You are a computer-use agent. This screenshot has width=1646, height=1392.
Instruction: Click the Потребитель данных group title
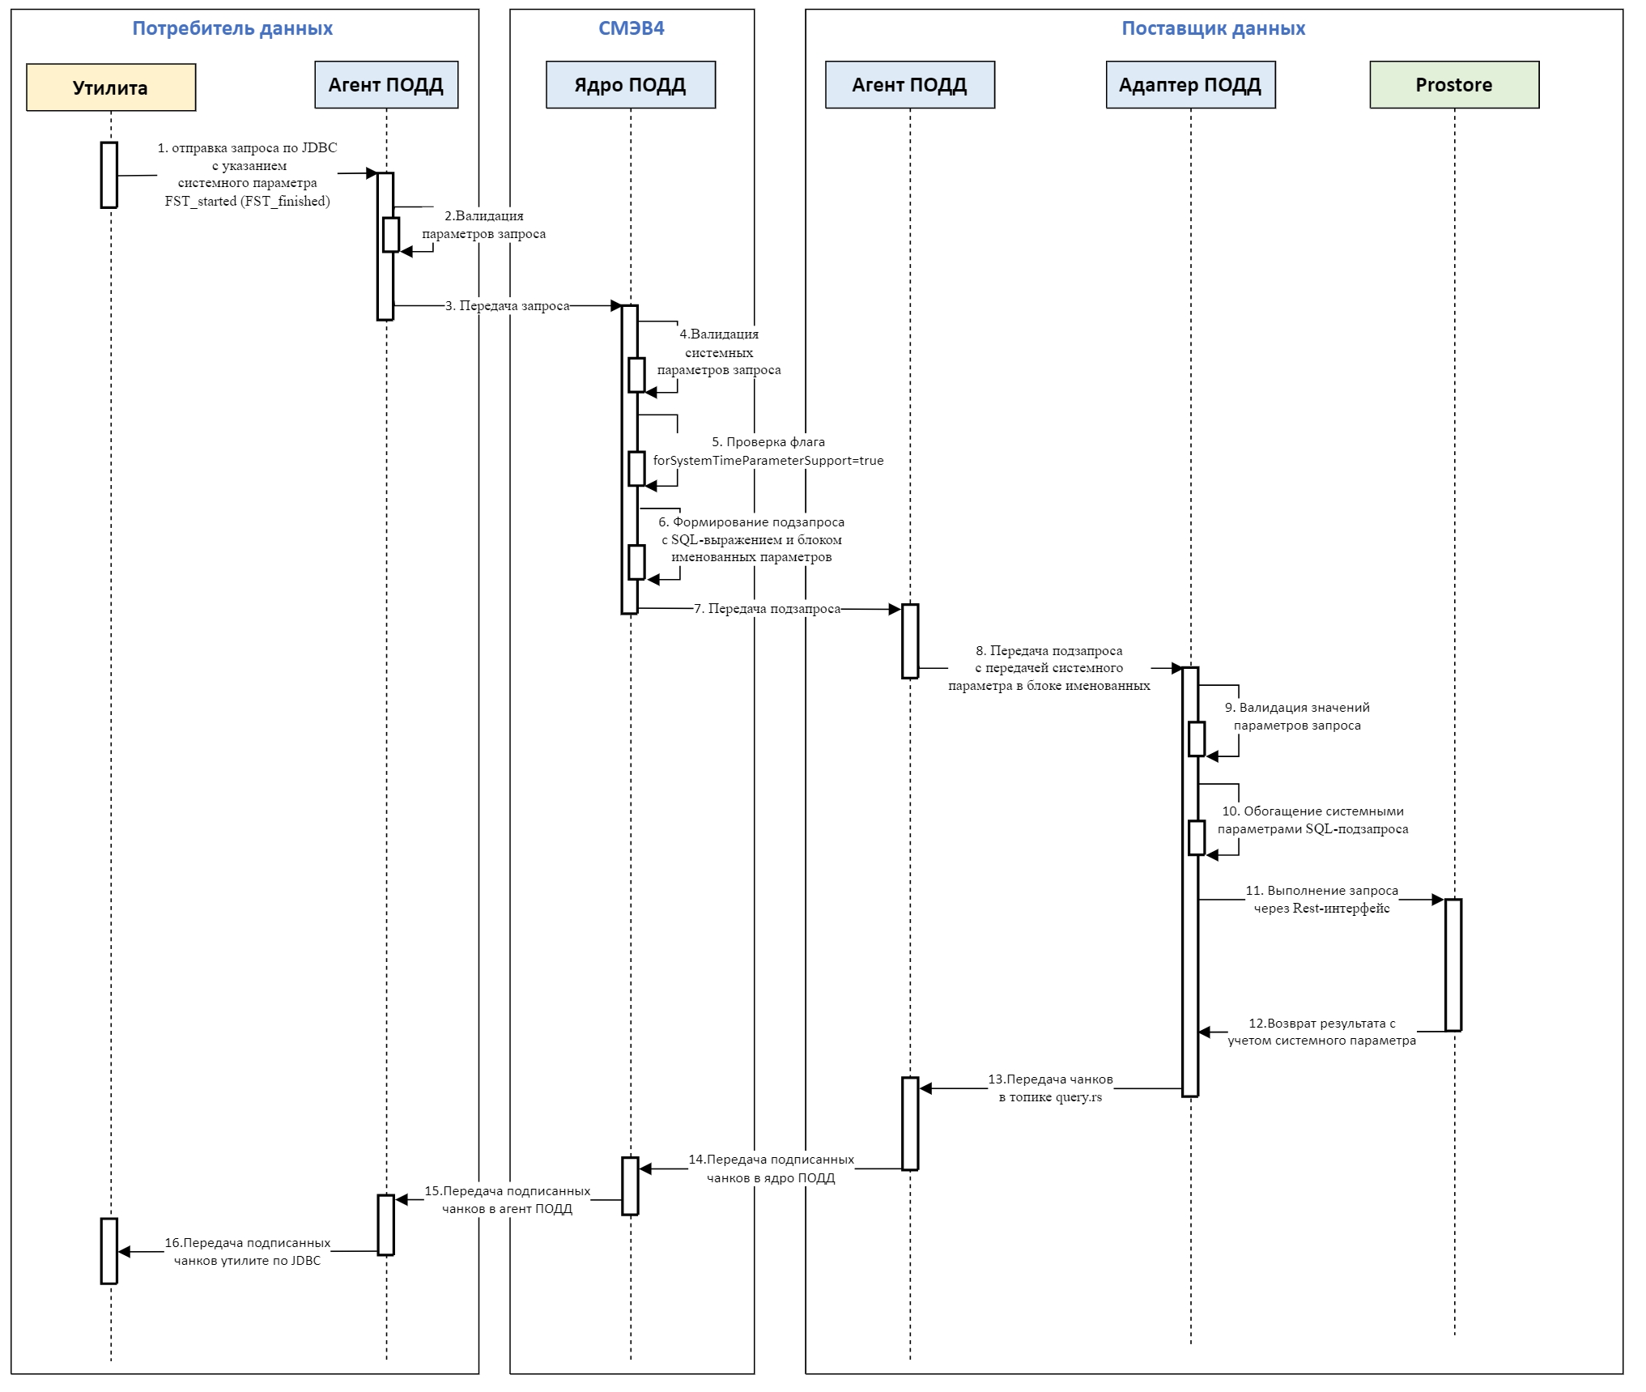(x=232, y=28)
